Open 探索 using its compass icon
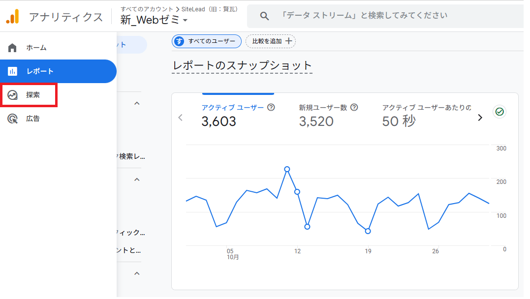Image resolution: width=530 pixels, height=299 pixels. pyautogui.click(x=11, y=94)
